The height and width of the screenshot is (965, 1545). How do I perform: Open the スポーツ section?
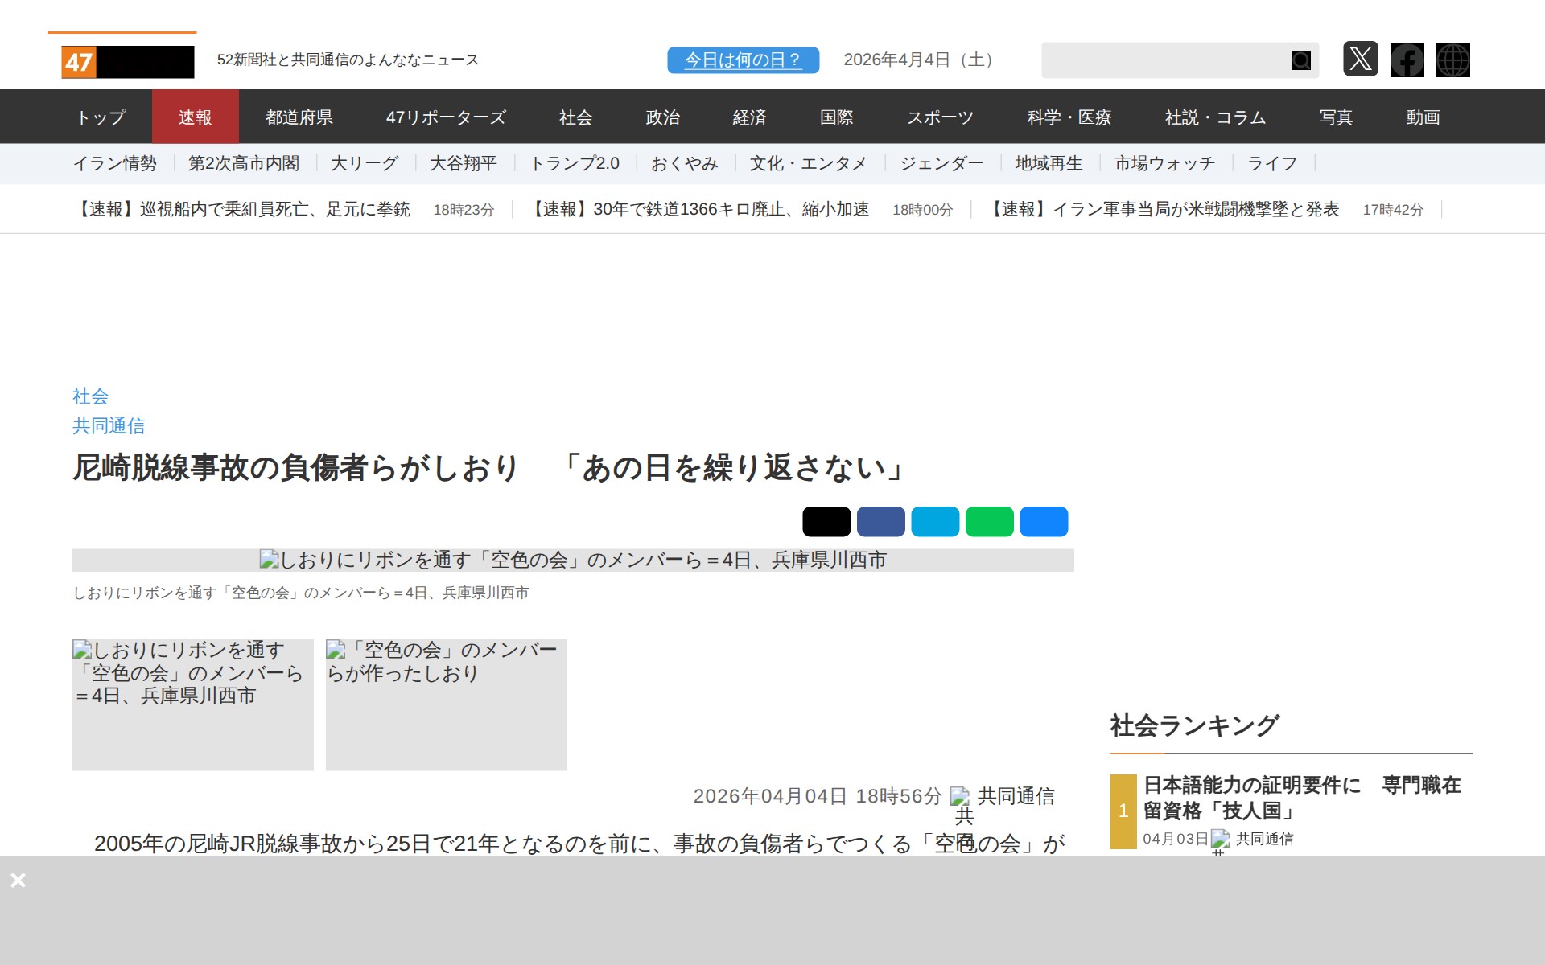[941, 117]
